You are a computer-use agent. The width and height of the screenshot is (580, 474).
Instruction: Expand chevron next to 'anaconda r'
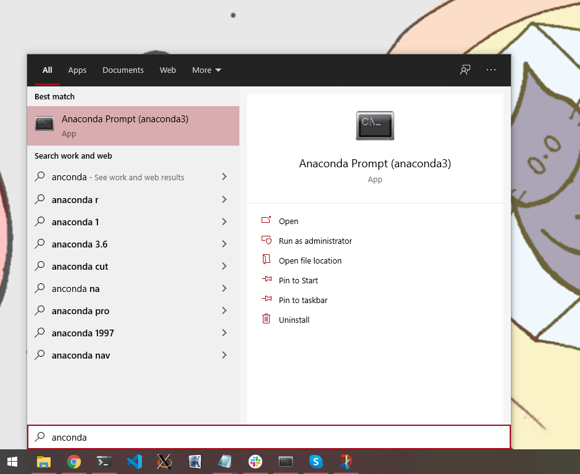(x=224, y=199)
